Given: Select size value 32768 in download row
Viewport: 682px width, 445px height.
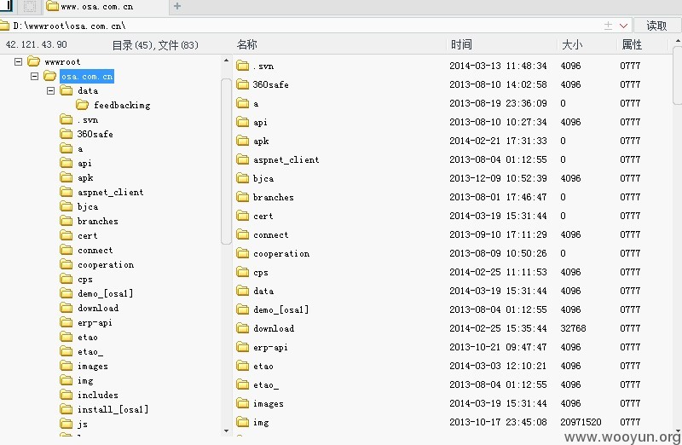Looking at the screenshot, I should (x=573, y=328).
